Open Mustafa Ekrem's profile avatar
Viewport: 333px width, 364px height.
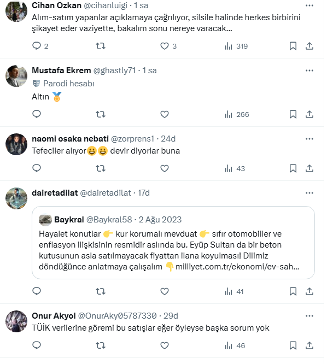[16, 77]
